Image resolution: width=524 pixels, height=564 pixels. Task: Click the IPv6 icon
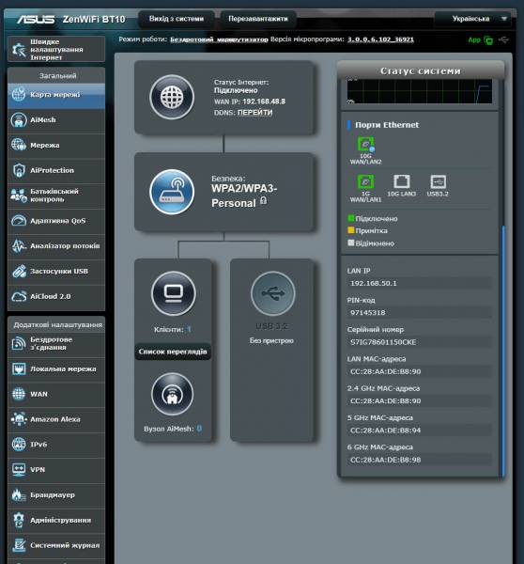(x=19, y=445)
